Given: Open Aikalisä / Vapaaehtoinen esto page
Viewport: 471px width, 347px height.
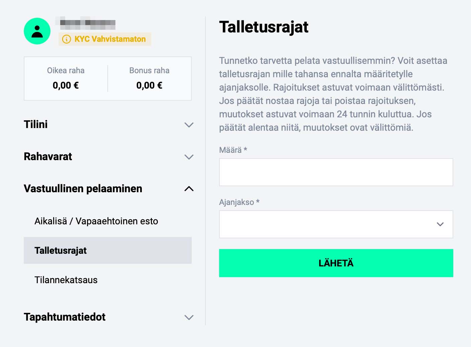Looking at the screenshot, I should (96, 221).
